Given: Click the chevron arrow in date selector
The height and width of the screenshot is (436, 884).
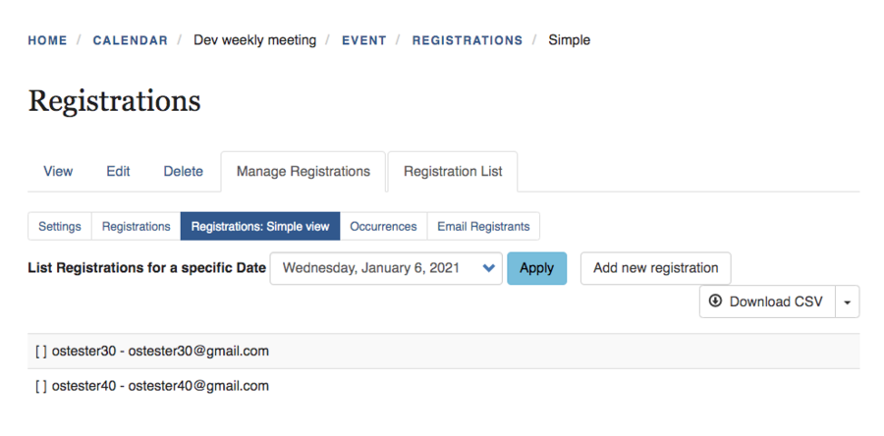Looking at the screenshot, I should tap(489, 268).
